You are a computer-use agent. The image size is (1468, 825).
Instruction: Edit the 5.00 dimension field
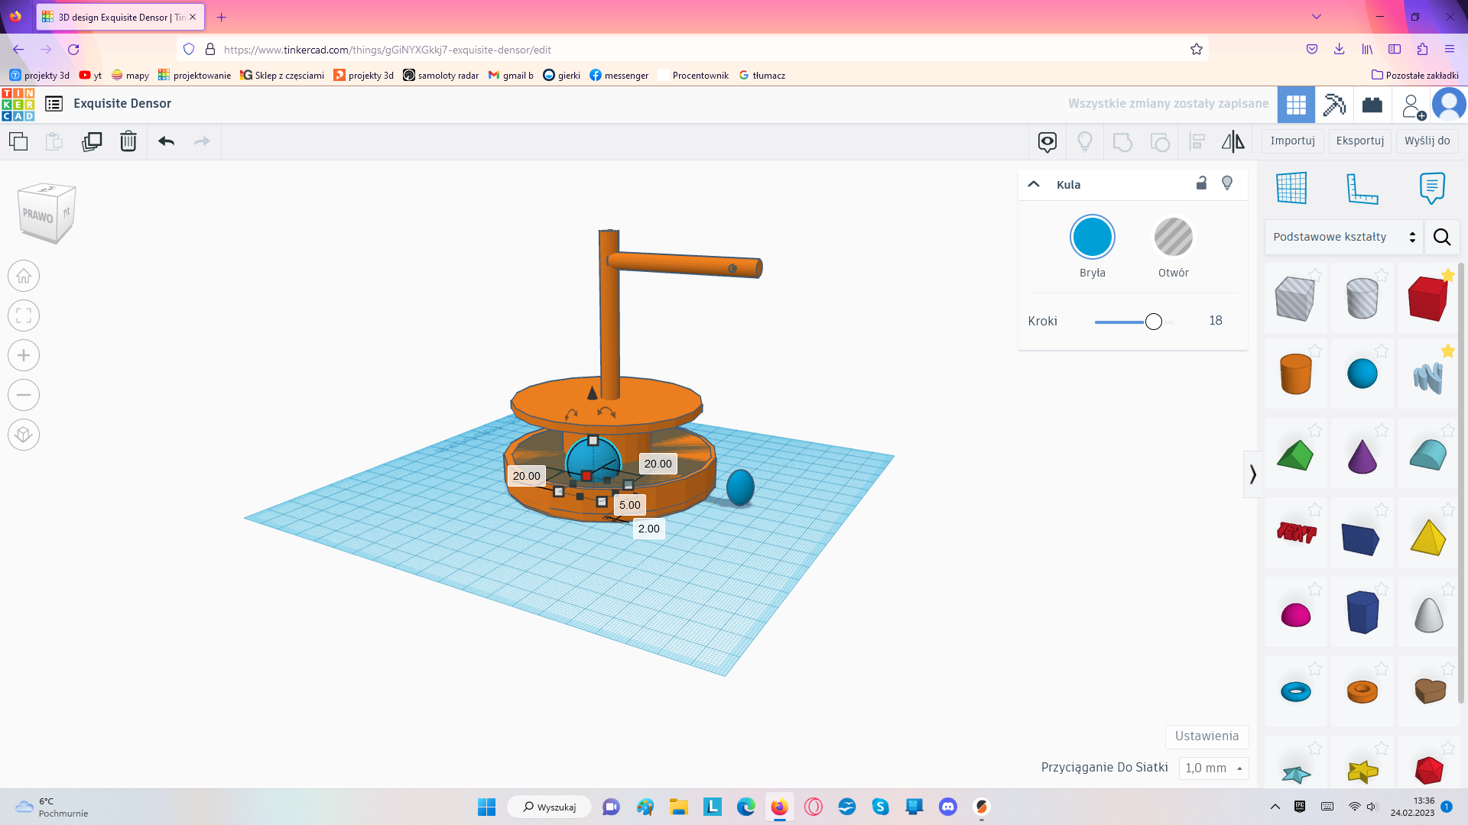click(630, 505)
